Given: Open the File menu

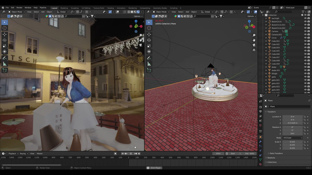Looking at the screenshot, I should [x=7, y=7].
